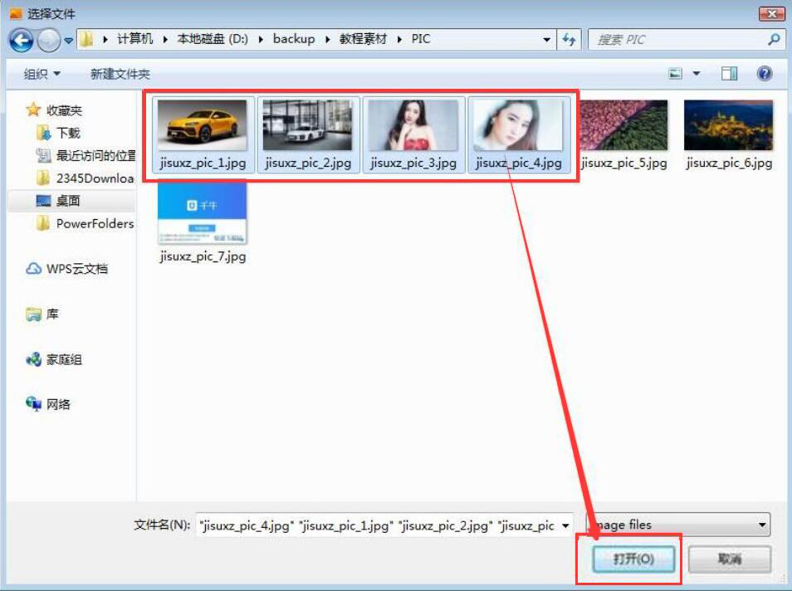This screenshot has width=792, height=591.
Task: Select flower field thumbnail jisuxz_pic_5.jpg
Action: click(x=623, y=125)
